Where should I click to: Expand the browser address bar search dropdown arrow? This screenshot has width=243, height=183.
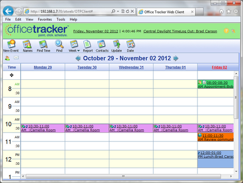(x=118, y=11)
